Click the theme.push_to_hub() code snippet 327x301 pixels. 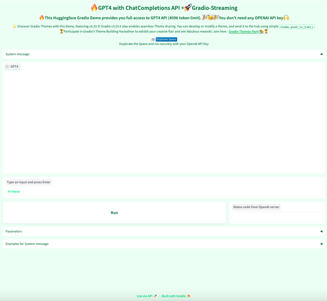(297, 27)
